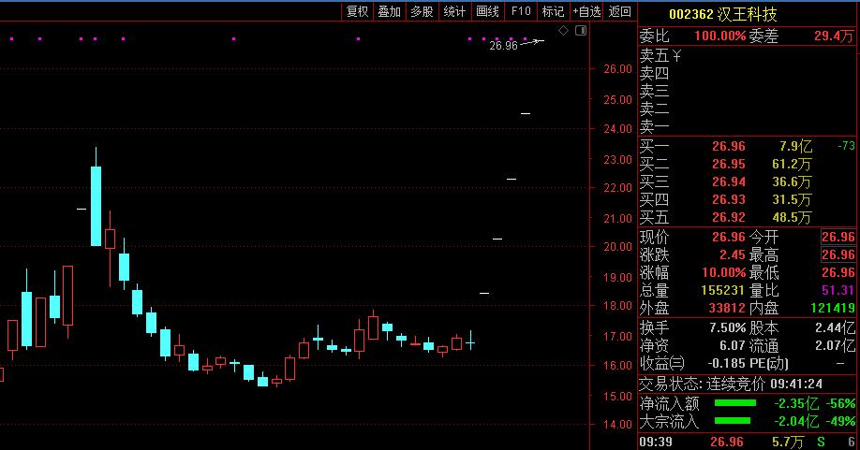This screenshot has height=450, width=860.
Task: Click the 买五 price 26.92
Action: [x=728, y=217]
